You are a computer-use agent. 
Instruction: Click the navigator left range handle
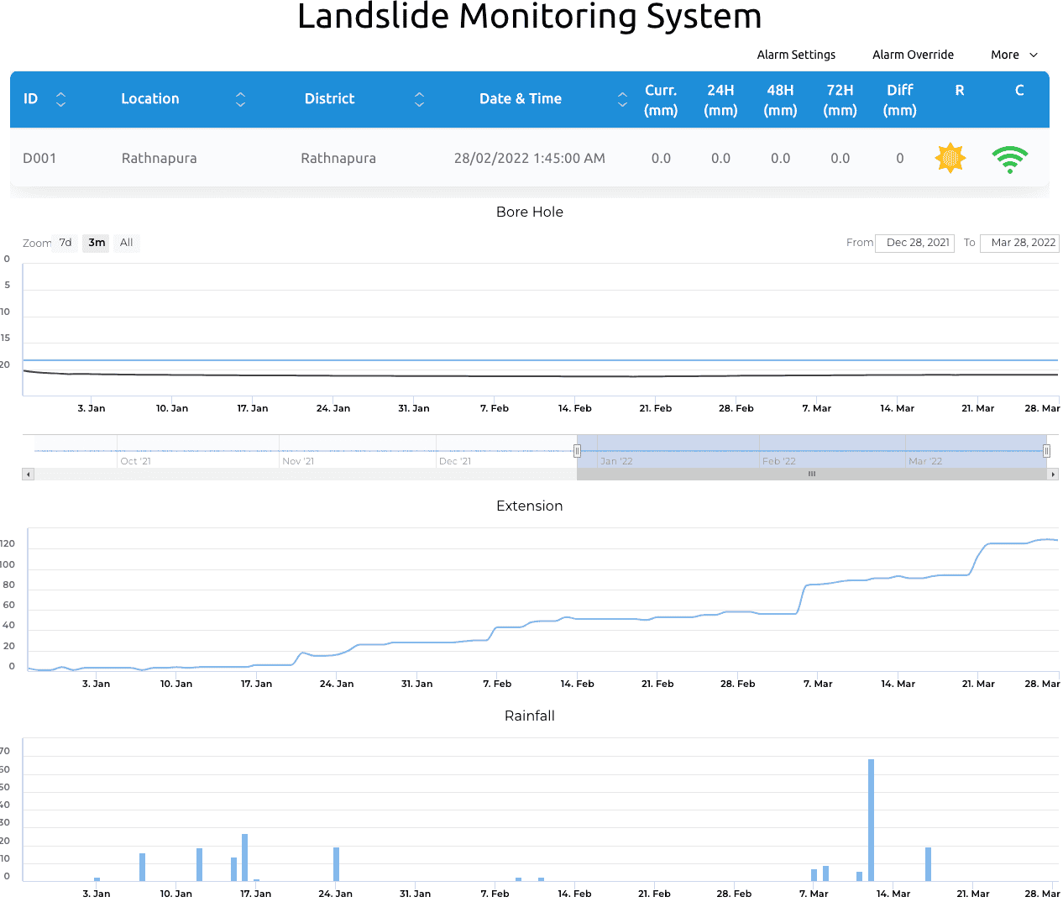pyautogui.click(x=577, y=451)
